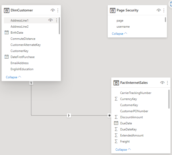
Task: Click the calendar icon beside DateFirstPurchase
Action: pos(7,57)
